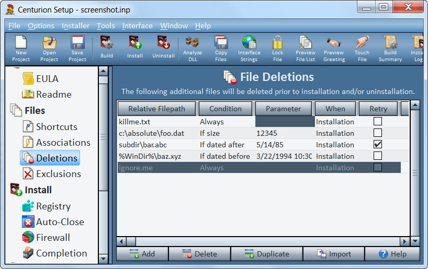The width and height of the screenshot is (428, 269).
Task: Enable Retry for c:\absolute\foo.dat row
Action: coord(378,133)
